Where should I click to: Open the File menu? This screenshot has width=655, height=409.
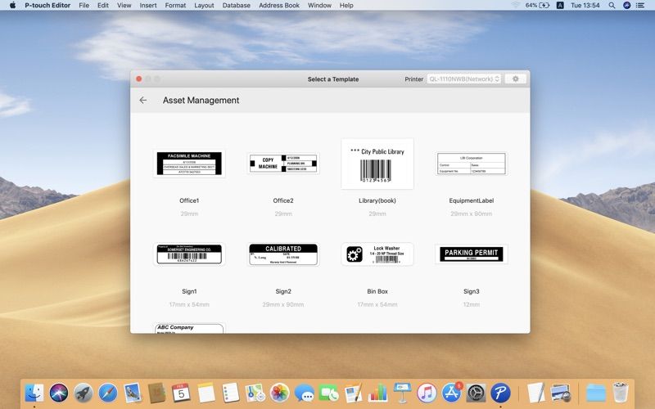pyautogui.click(x=84, y=6)
